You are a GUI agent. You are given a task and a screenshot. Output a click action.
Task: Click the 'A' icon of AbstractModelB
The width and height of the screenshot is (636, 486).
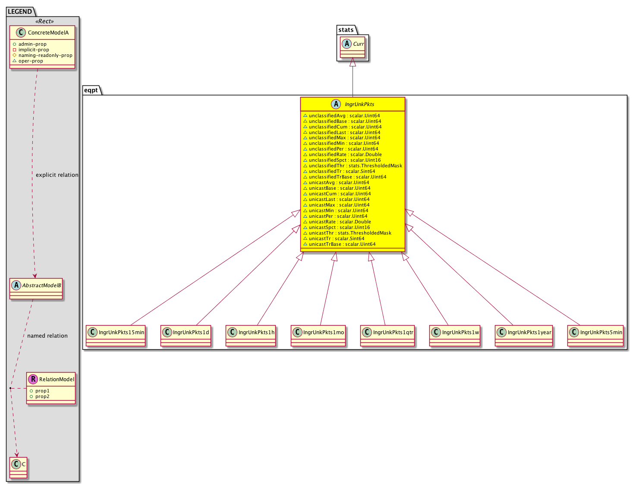pos(16,285)
